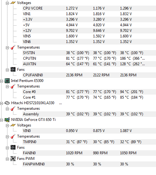The width and height of the screenshot is (156, 175).
Task: Select the VIN5 row
Action: click(89, 36)
